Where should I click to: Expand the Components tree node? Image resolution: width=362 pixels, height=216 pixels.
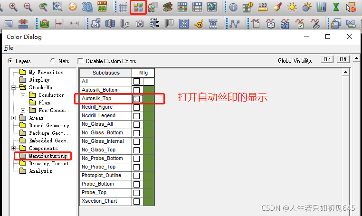(14, 148)
